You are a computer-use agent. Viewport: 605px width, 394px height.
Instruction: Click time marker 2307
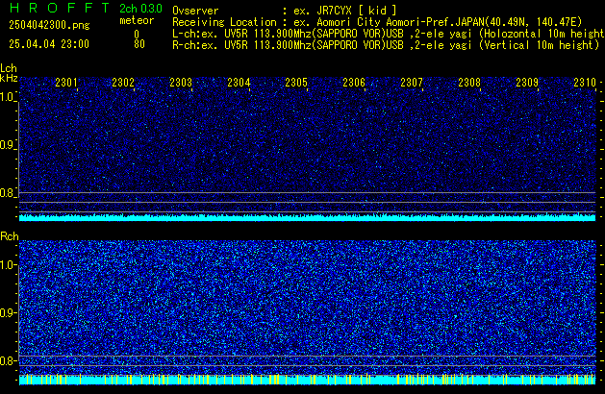412,83
